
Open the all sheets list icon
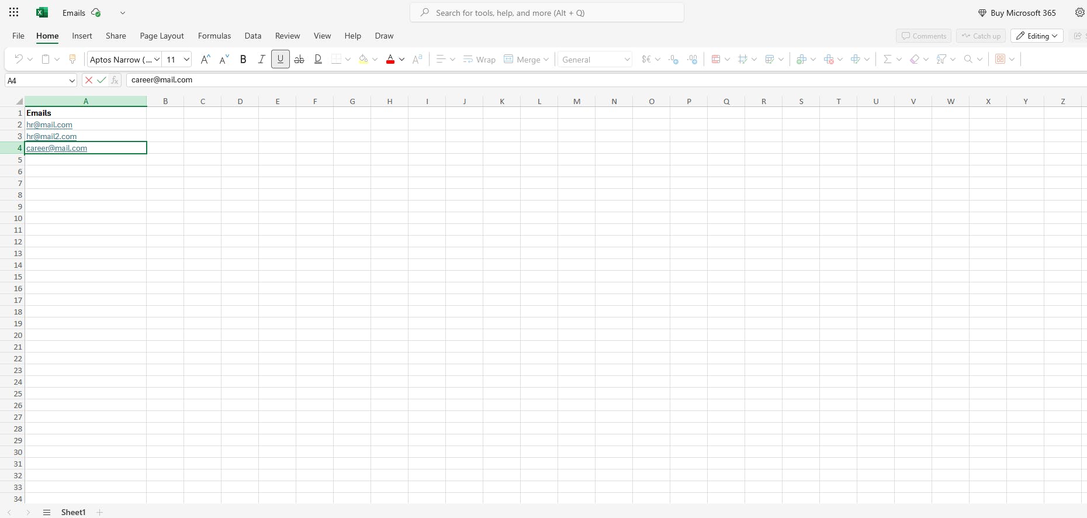(47, 512)
